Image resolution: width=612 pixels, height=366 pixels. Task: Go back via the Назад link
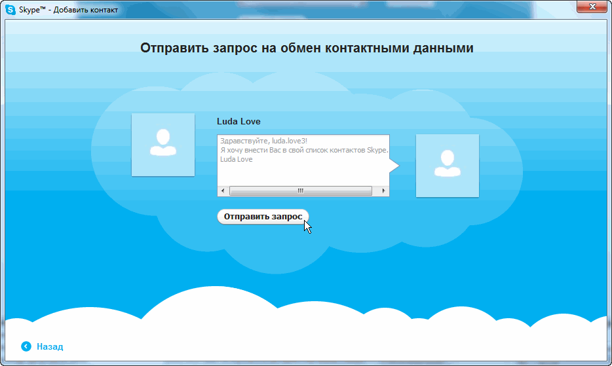click(50, 346)
